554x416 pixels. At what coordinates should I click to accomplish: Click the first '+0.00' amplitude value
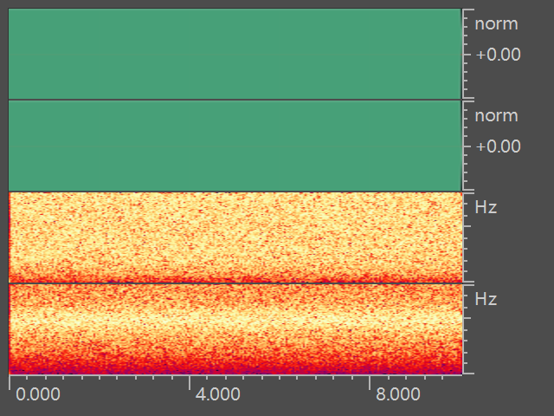pyautogui.click(x=499, y=55)
